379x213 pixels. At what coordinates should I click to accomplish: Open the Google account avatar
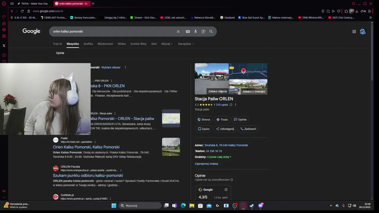tap(363, 31)
